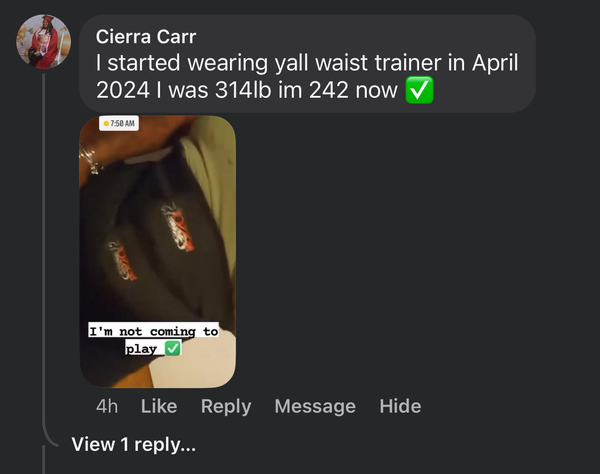The width and height of the screenshot is (600, 474).
Task: Click the 'I'm not coming to' caption
Action: click(154, 331)
